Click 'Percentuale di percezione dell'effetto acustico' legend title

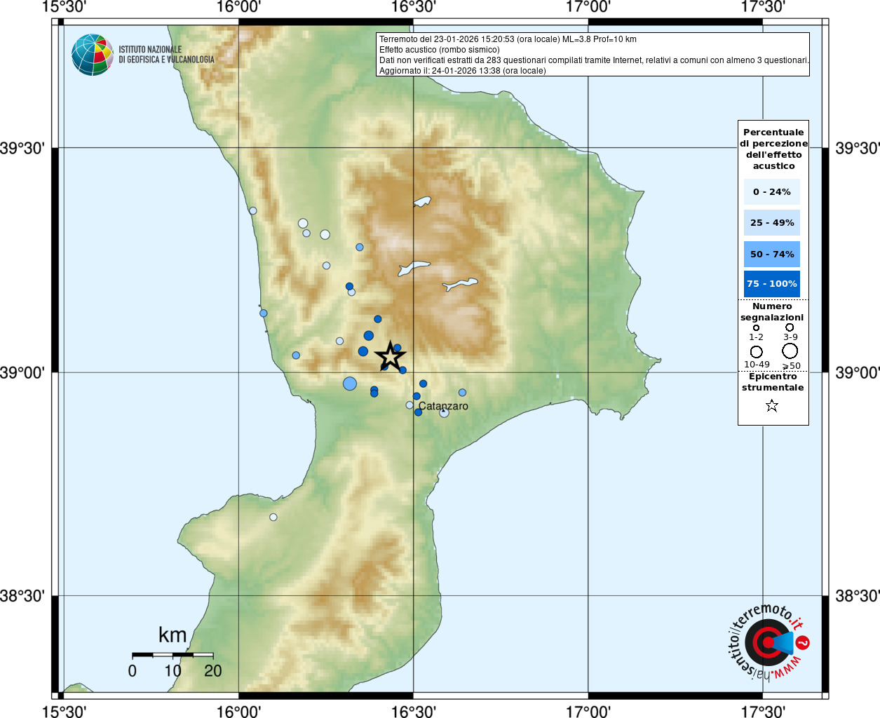tap(773, 149)
